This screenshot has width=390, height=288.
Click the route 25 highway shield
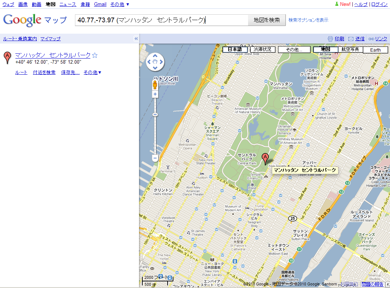(293, 218)
